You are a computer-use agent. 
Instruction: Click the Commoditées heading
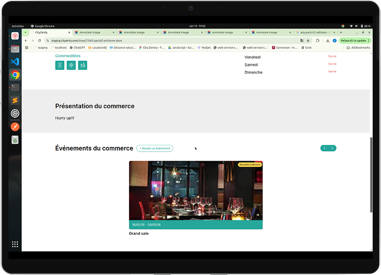[68, 55]
